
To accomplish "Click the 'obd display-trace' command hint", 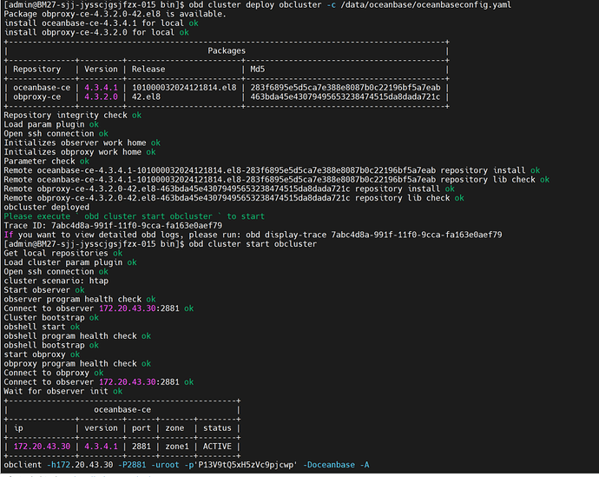I will click(373, 235).
